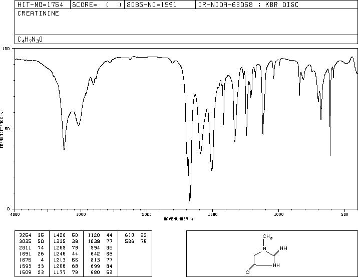Viewport: 358px width, 277px height.
Task: Click transmittance value 4 beside 1675
Action: pyautogui.click(x=42, y=260)
